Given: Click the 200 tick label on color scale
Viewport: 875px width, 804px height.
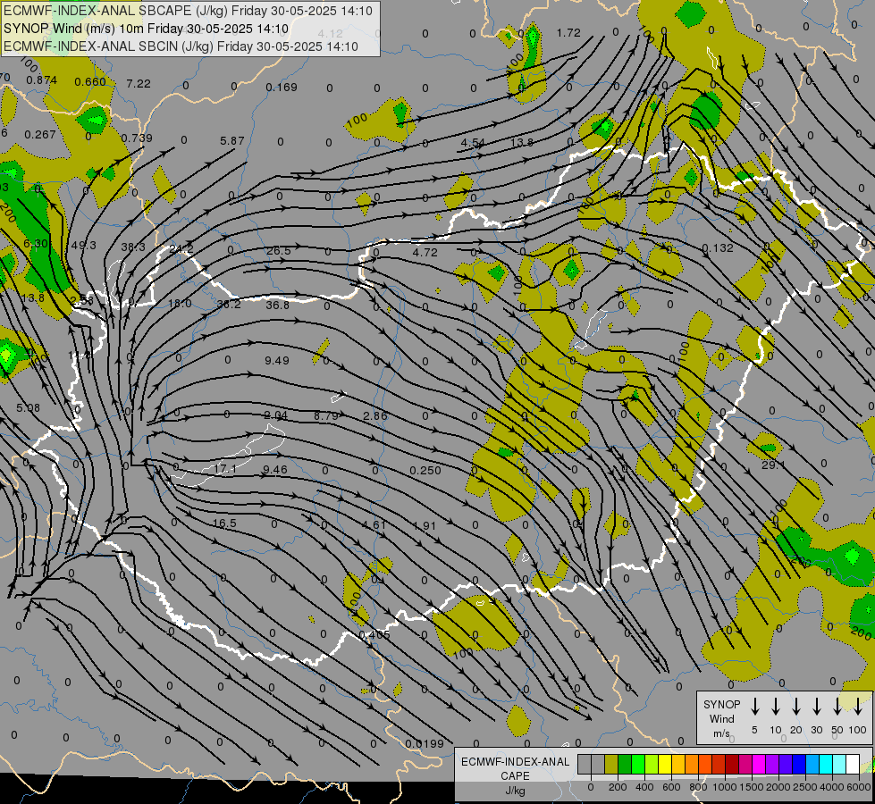Looking at the screenshot, I should point(618,787).
